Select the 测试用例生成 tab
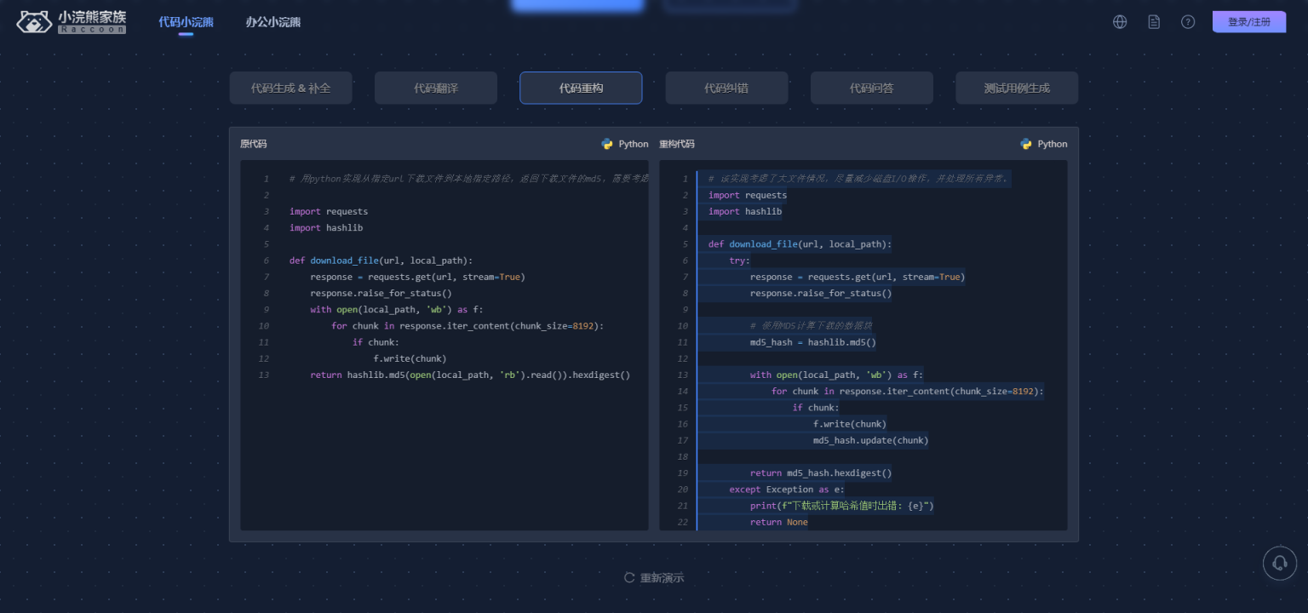 click(1017, 88)
